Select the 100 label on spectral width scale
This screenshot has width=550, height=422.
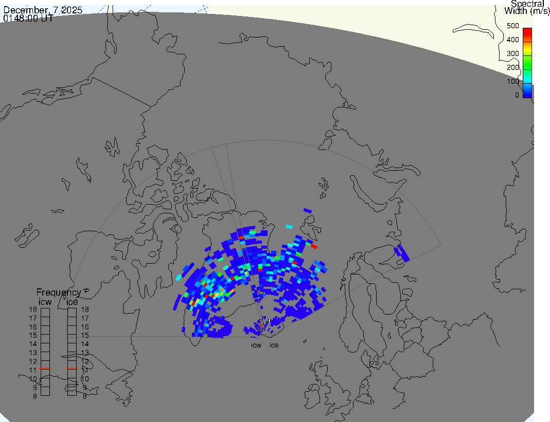[513, 81]
